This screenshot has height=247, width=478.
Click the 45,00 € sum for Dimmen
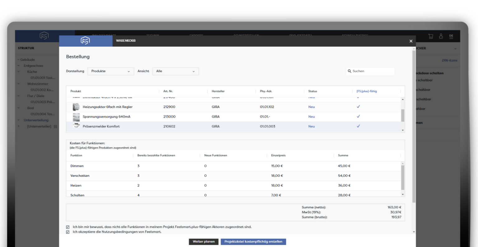344,166
